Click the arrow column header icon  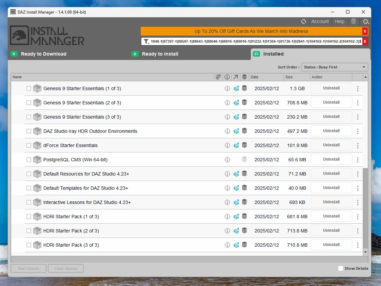point(236,77)
